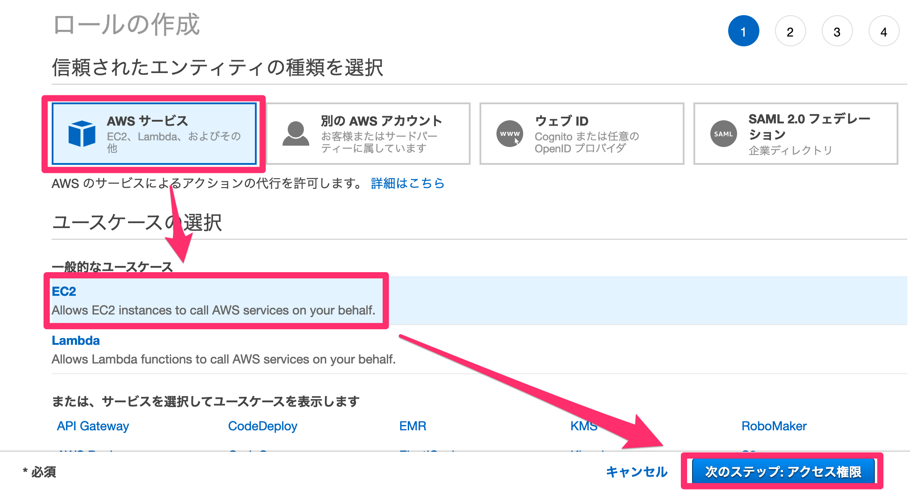Open the CodeDeploy service use cases
The width and height of the screenshot is (910, 490).
click(x=262, y=426)
